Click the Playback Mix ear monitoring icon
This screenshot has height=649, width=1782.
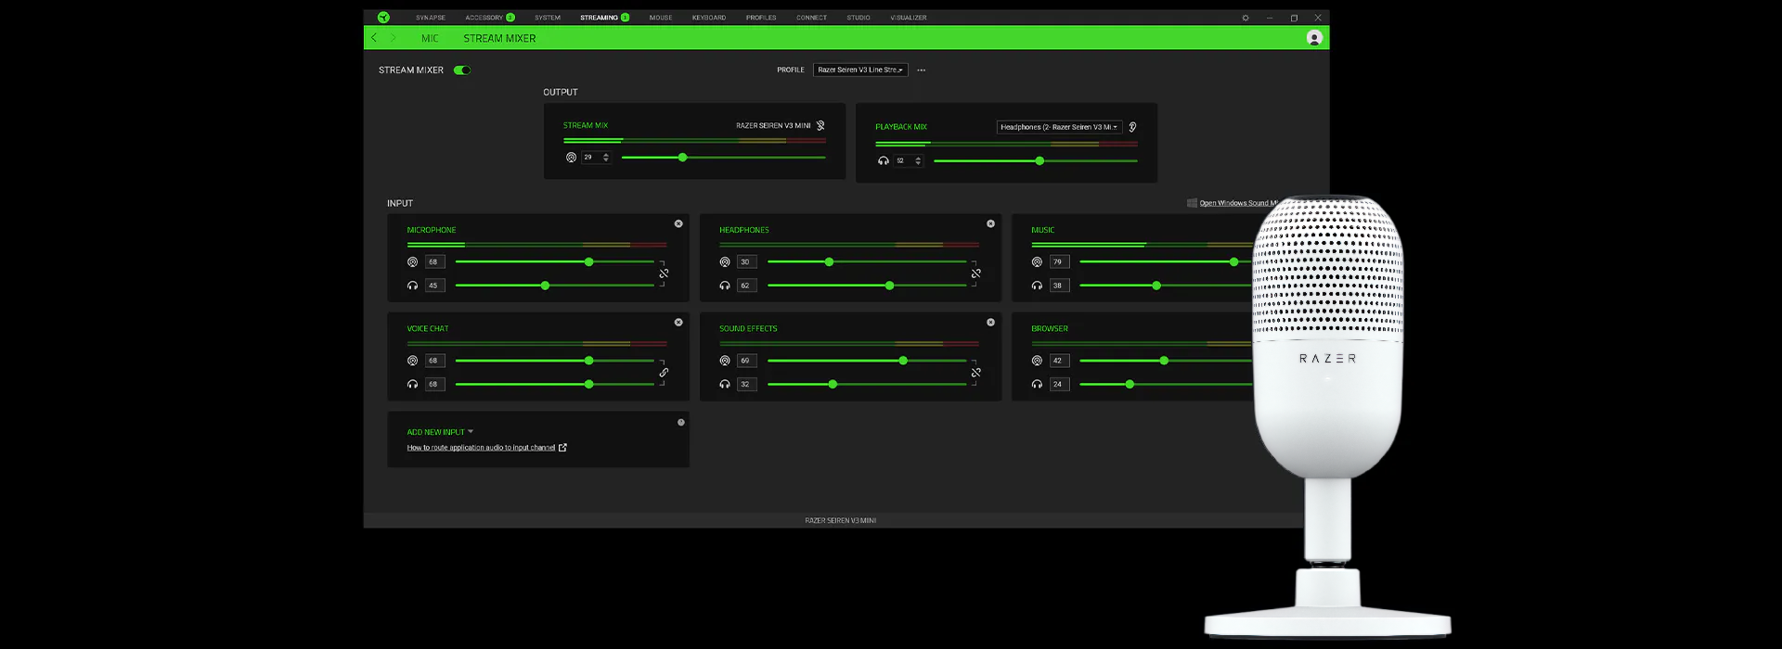(x=1132, y=127)
